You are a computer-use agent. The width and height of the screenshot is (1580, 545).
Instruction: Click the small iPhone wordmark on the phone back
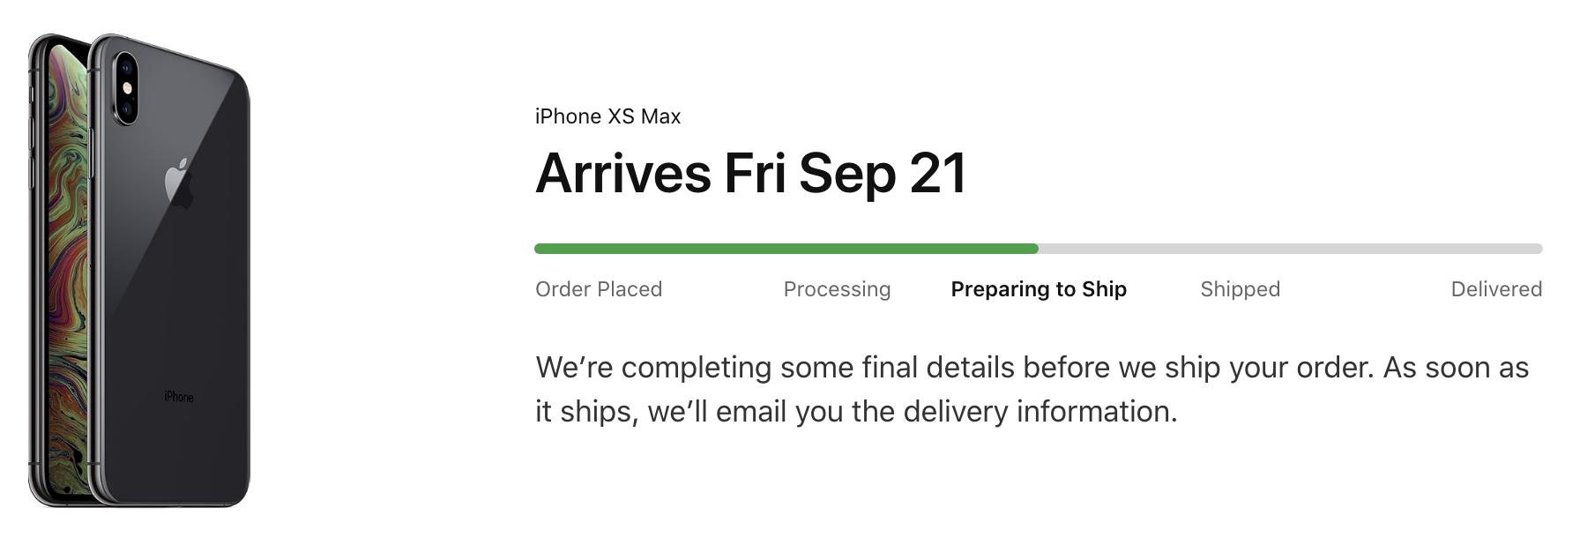pos(179,397)
